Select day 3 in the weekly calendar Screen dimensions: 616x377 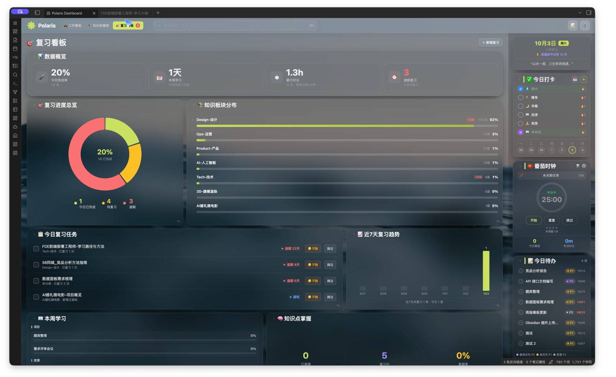pyautogui.click(x=572, y=150)
